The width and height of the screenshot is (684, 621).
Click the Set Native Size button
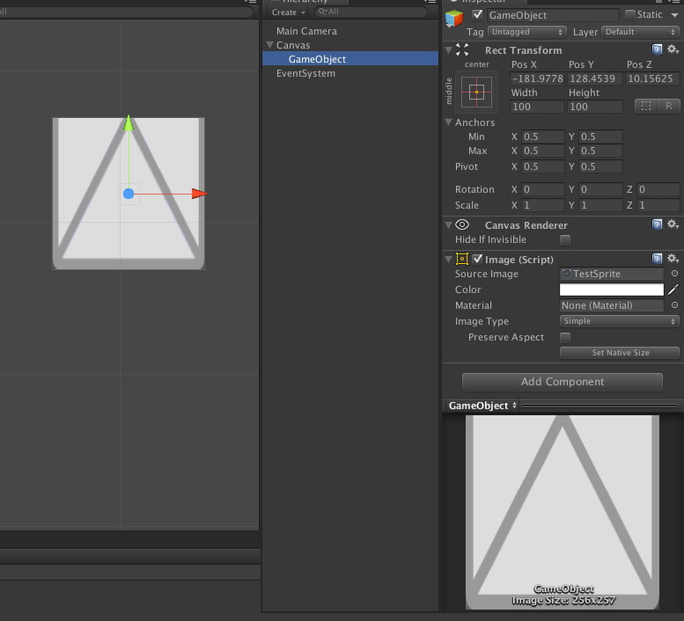pyautogui.click(x=619, y=352)
